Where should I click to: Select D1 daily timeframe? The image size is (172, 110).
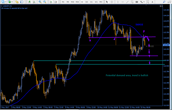point(91,2)
